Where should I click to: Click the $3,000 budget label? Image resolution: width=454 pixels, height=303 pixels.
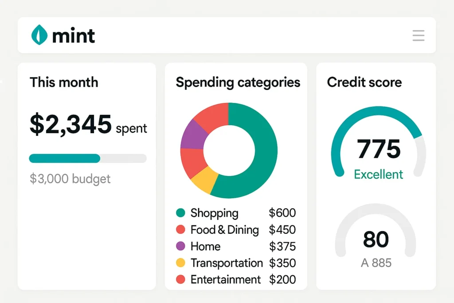pos(70,178)
